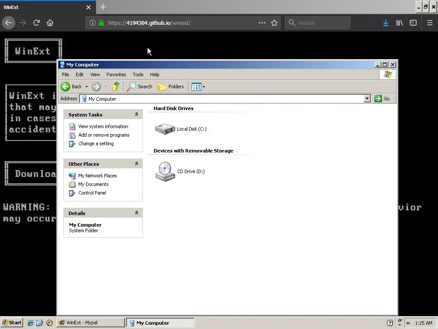This screenshot has height=329, width=438.
Task: Click My Computer taskbar button
Action: tap(160, 323)
